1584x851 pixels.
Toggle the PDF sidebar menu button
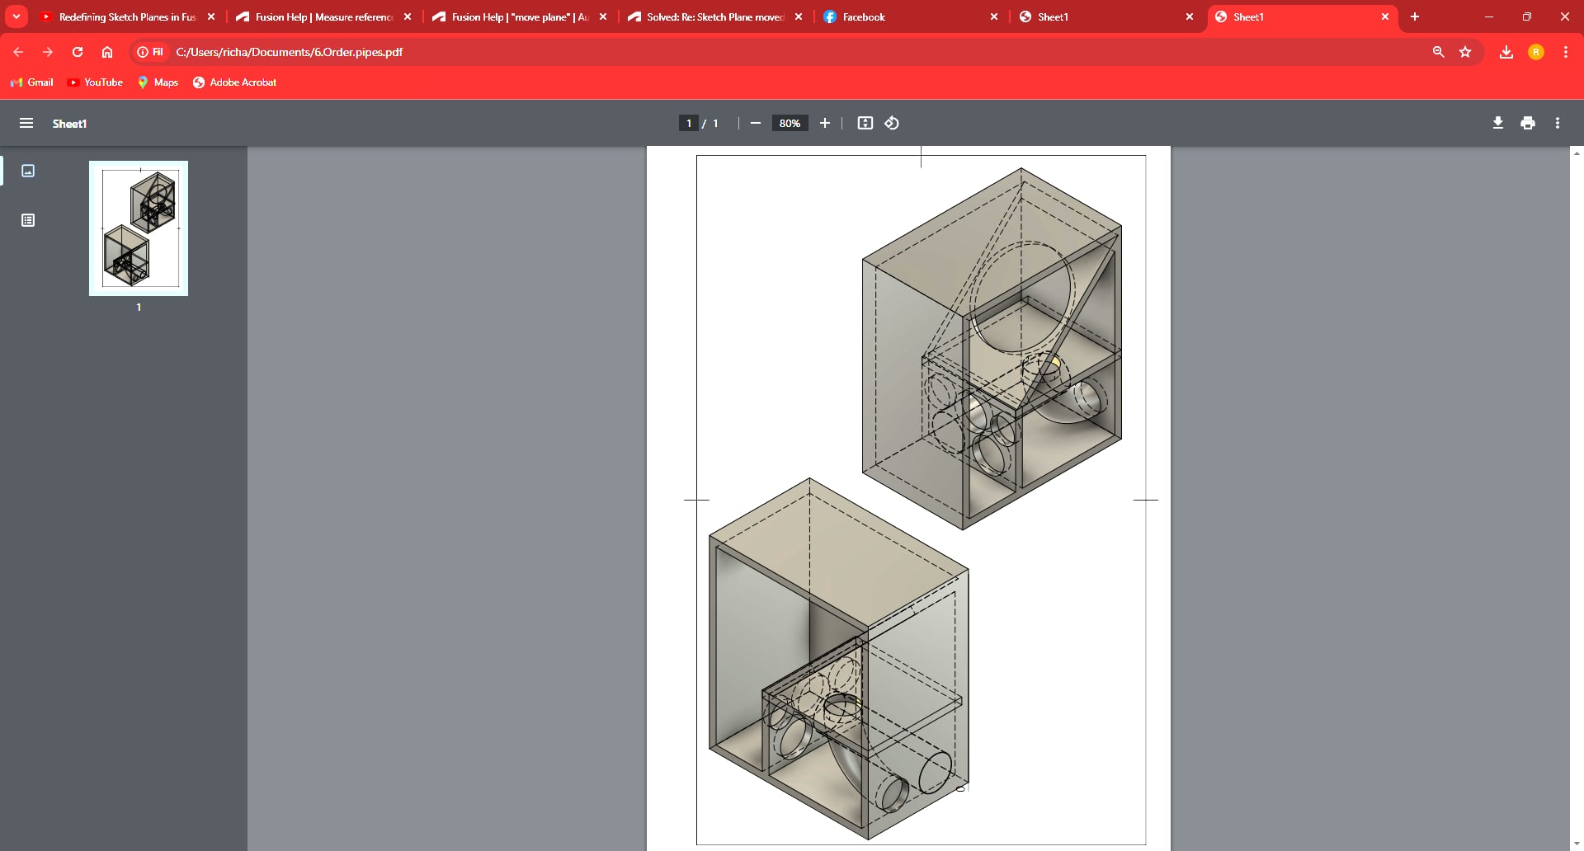point(26,123)
